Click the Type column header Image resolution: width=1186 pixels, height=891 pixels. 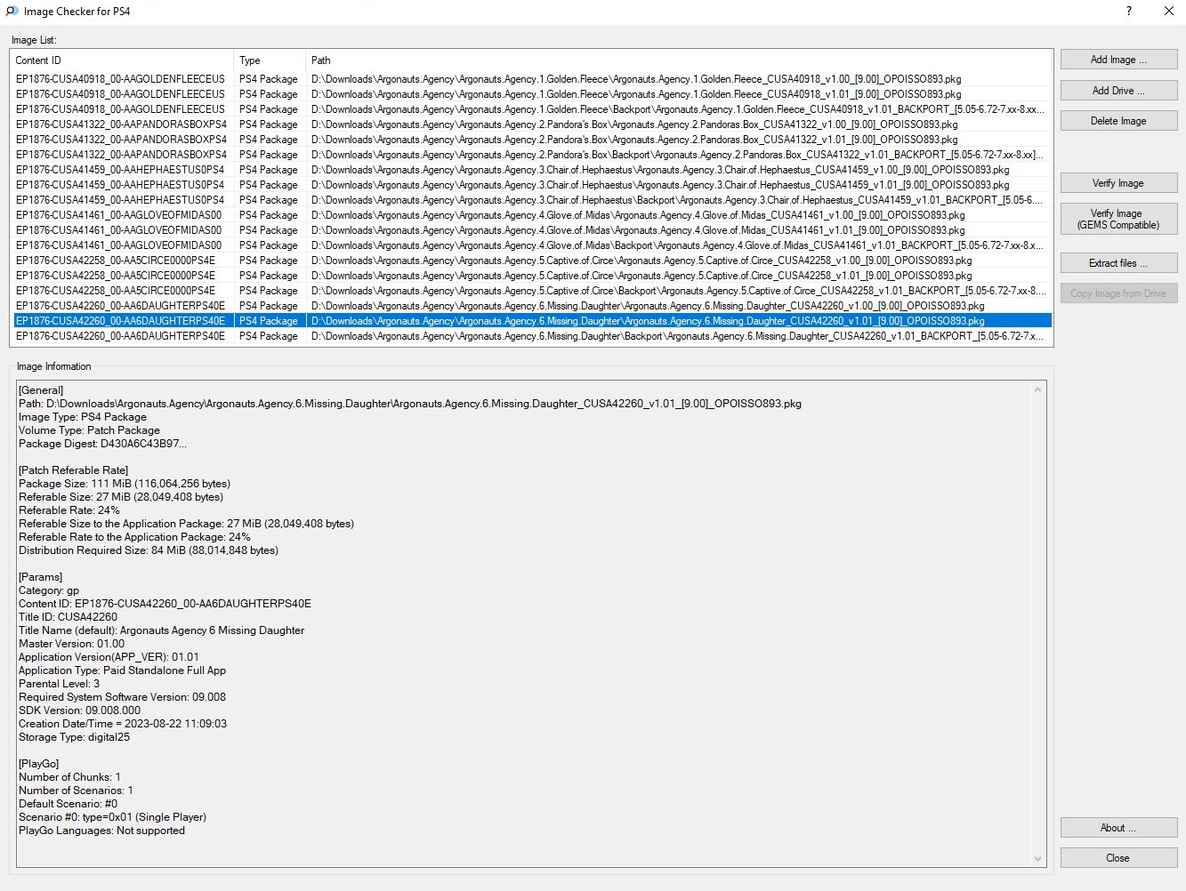(x=269, y=60)
